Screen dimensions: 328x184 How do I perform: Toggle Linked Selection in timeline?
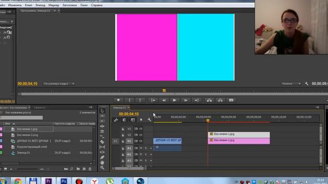click(x=133, y=120)
